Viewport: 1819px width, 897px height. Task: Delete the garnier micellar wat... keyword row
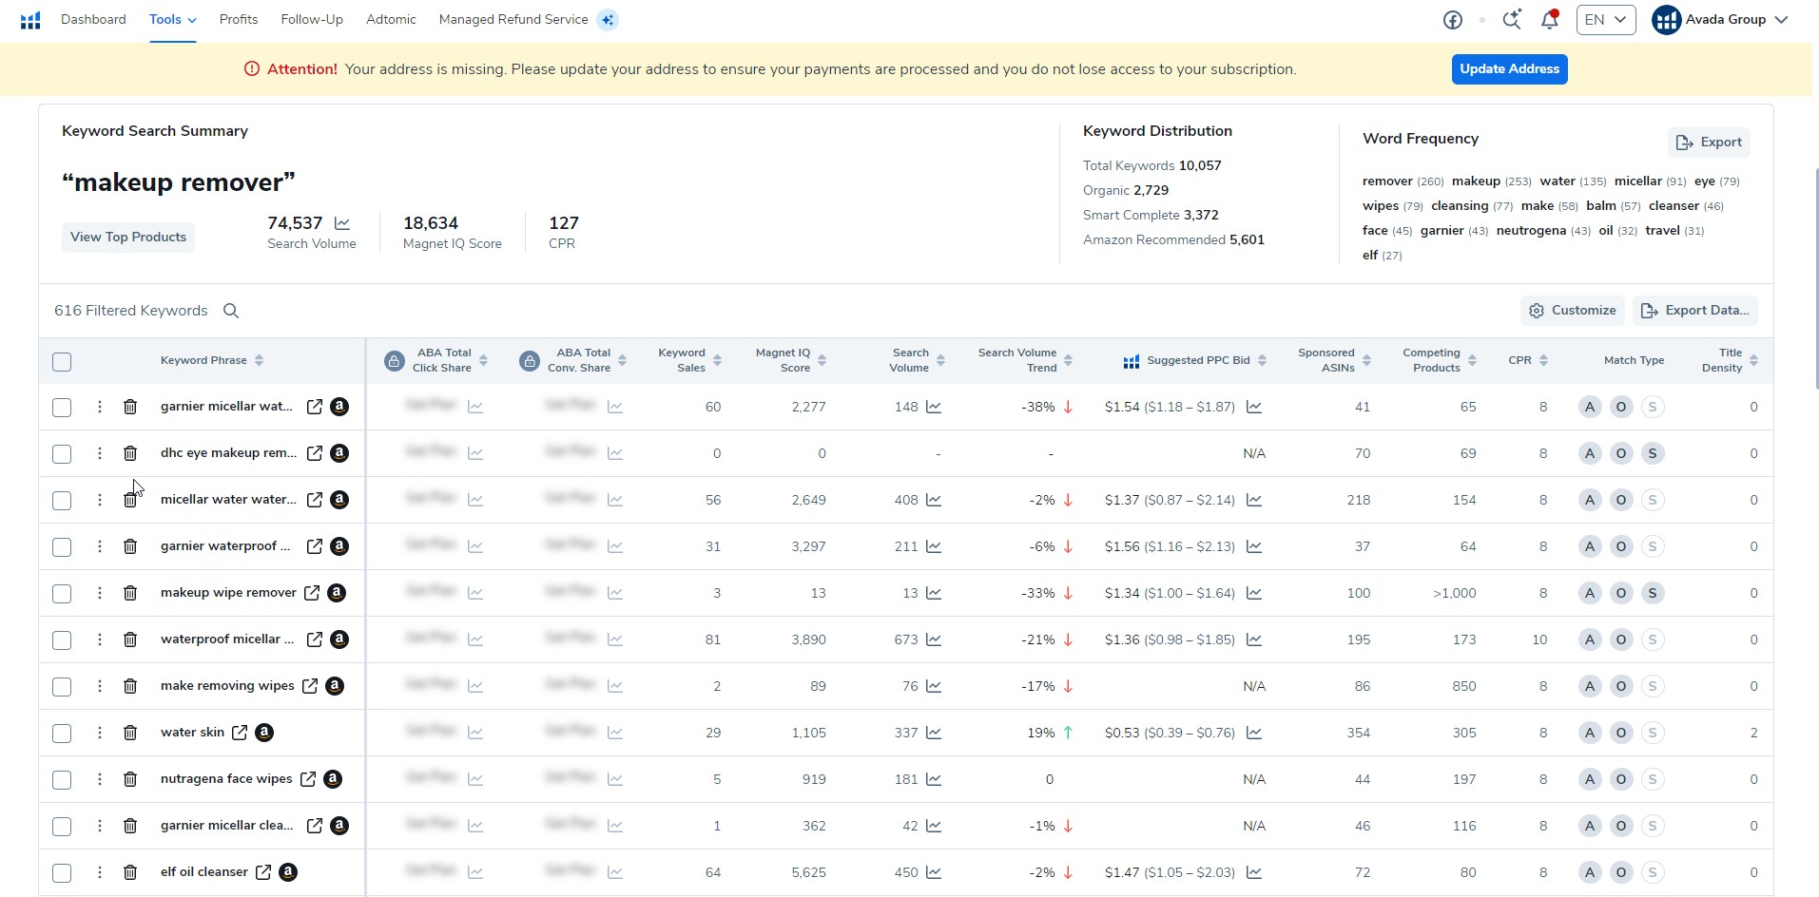pos(130,407)
